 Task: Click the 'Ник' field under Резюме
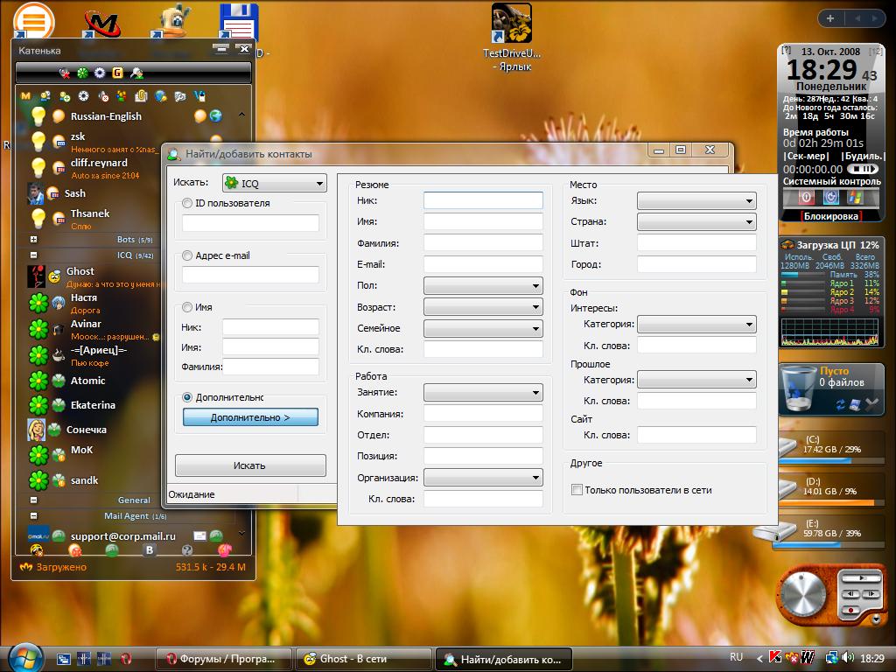(483, 200)
